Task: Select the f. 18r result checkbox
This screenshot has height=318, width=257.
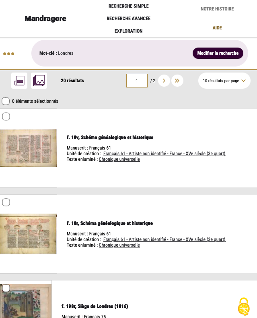Action: [6, 202]
